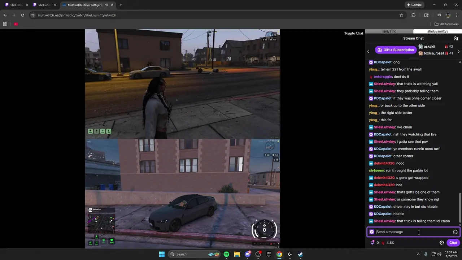Switch to first SheLuvSm Twitch browser tab

[x=16, y=5]
